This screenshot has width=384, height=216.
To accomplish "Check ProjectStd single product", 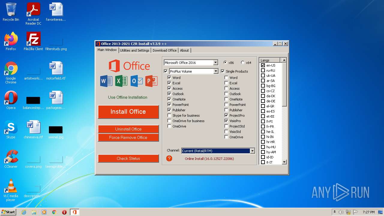I will pyautogui.click(x=226, y=126).
